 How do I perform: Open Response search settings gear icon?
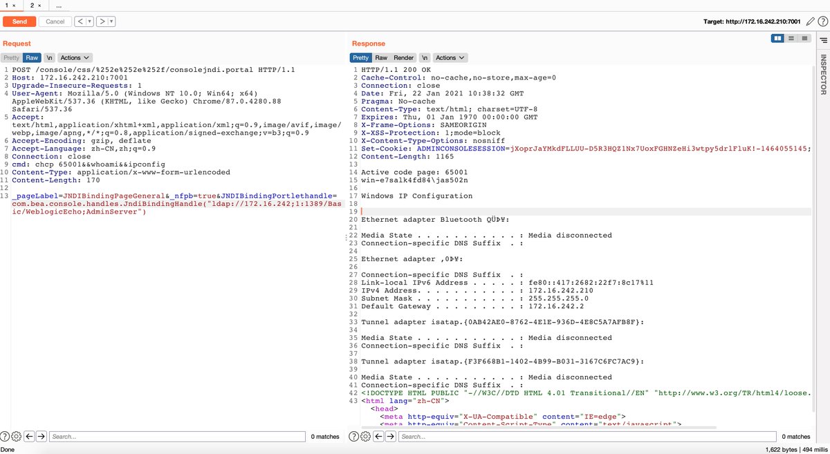pyautogui.click(x=366, y=436)
